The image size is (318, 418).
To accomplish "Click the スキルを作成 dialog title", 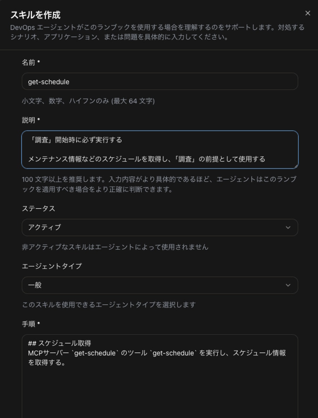I will click(35, 15).
